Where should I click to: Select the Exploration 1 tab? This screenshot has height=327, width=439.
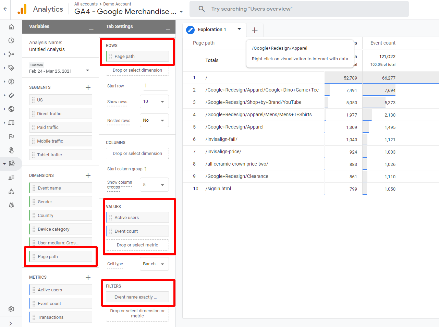[x=212, y=30]
